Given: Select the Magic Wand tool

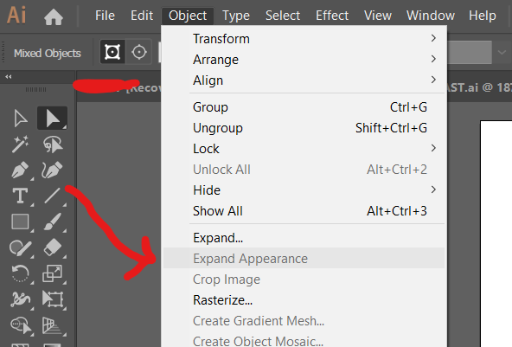Looking at the screenshot, I should [x=20, y=145].
